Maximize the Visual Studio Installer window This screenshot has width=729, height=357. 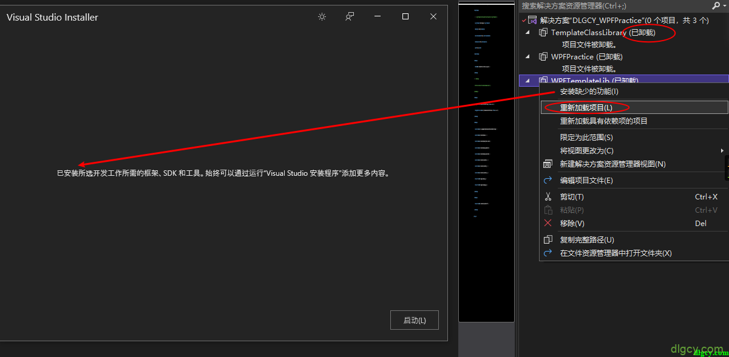click(405, 17)
